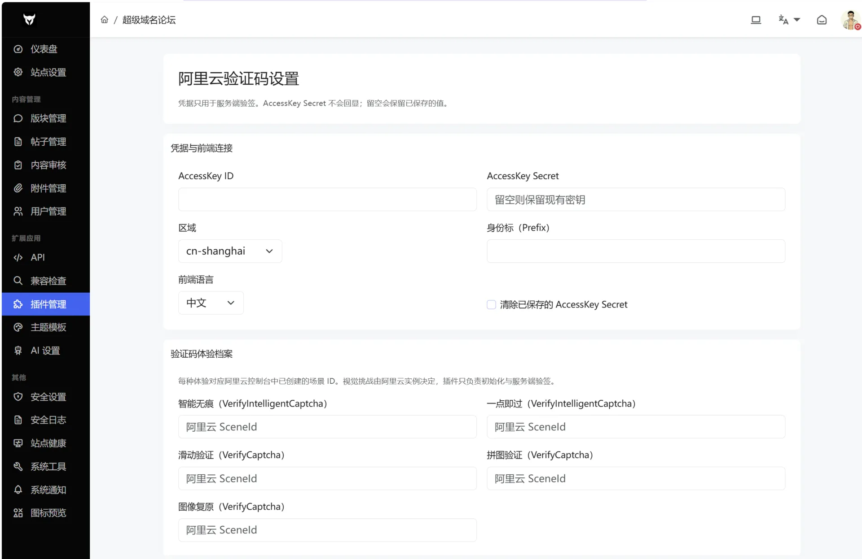Open the user avatar menu

click(x=850, y=20)
